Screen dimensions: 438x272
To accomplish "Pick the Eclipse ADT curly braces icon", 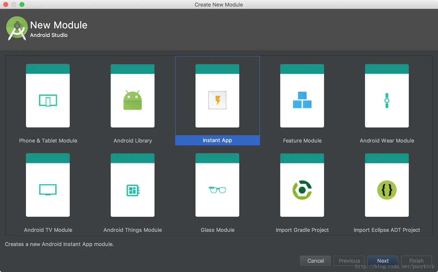I will click(387, 190).
